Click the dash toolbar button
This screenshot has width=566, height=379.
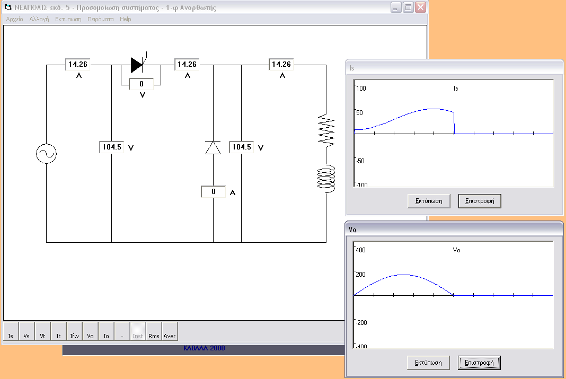pyautogui.click(x=122, y=331)
